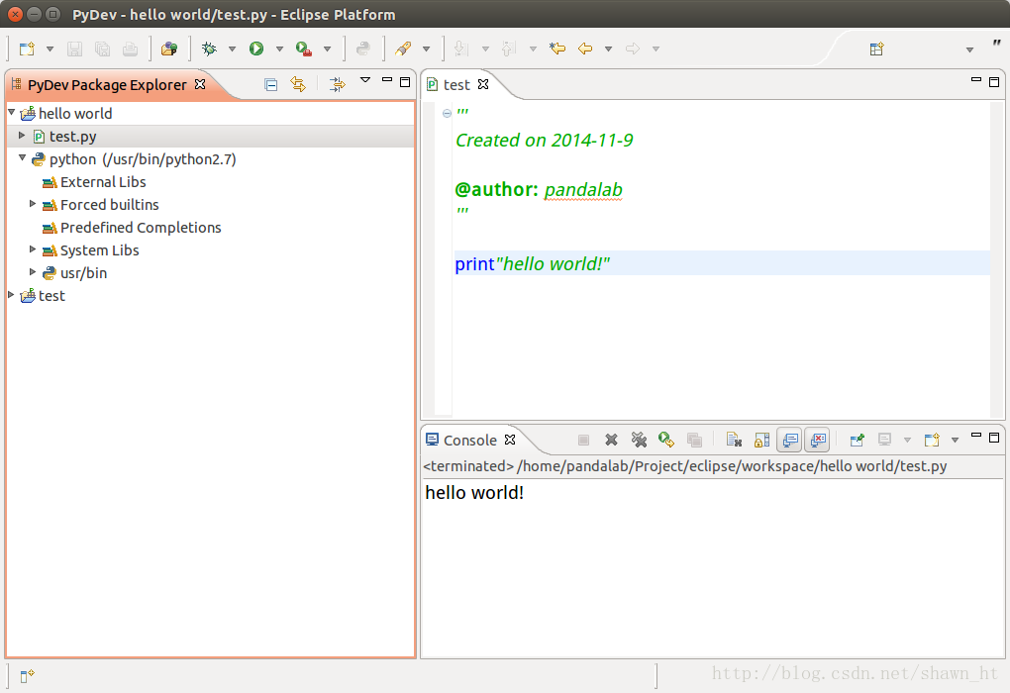Toggle Show Console on standard output change
1010x693 pixels.
(x=790, y=440)
